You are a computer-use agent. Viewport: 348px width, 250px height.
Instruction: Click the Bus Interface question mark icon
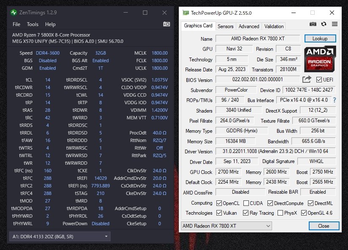click(335, 100)
